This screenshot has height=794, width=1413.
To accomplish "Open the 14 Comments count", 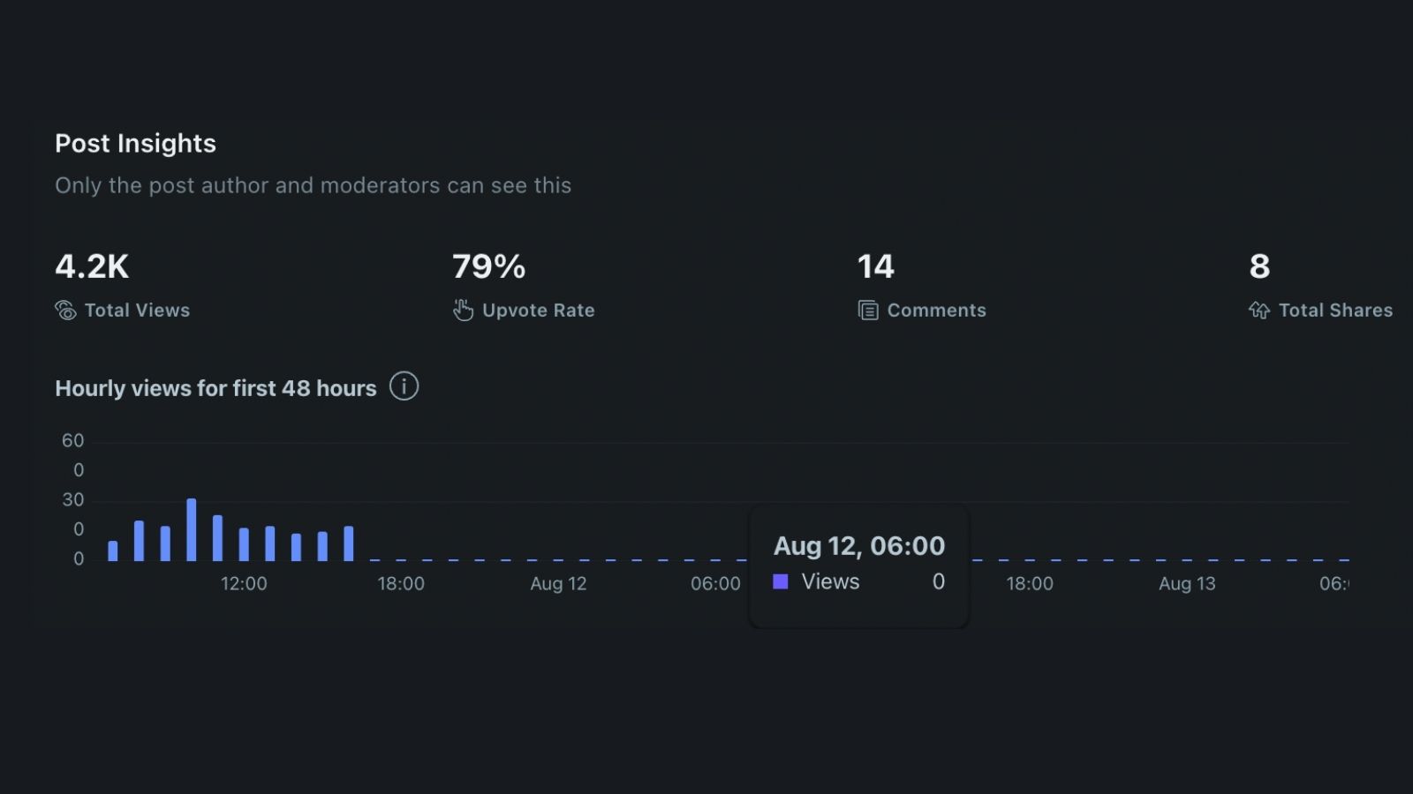I will point(874,266).
